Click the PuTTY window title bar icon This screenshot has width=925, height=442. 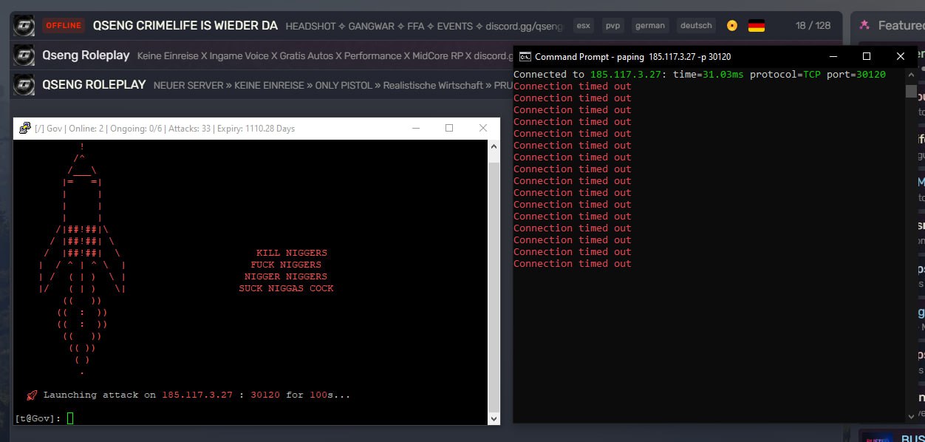pos(24,128)
